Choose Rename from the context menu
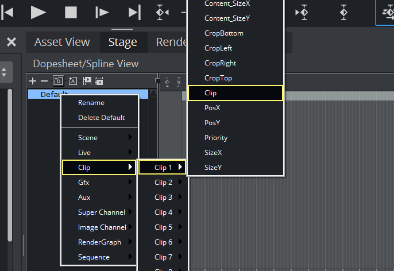Image resolution: width=394 pixels, height=271 pixels. click(91, 103)
